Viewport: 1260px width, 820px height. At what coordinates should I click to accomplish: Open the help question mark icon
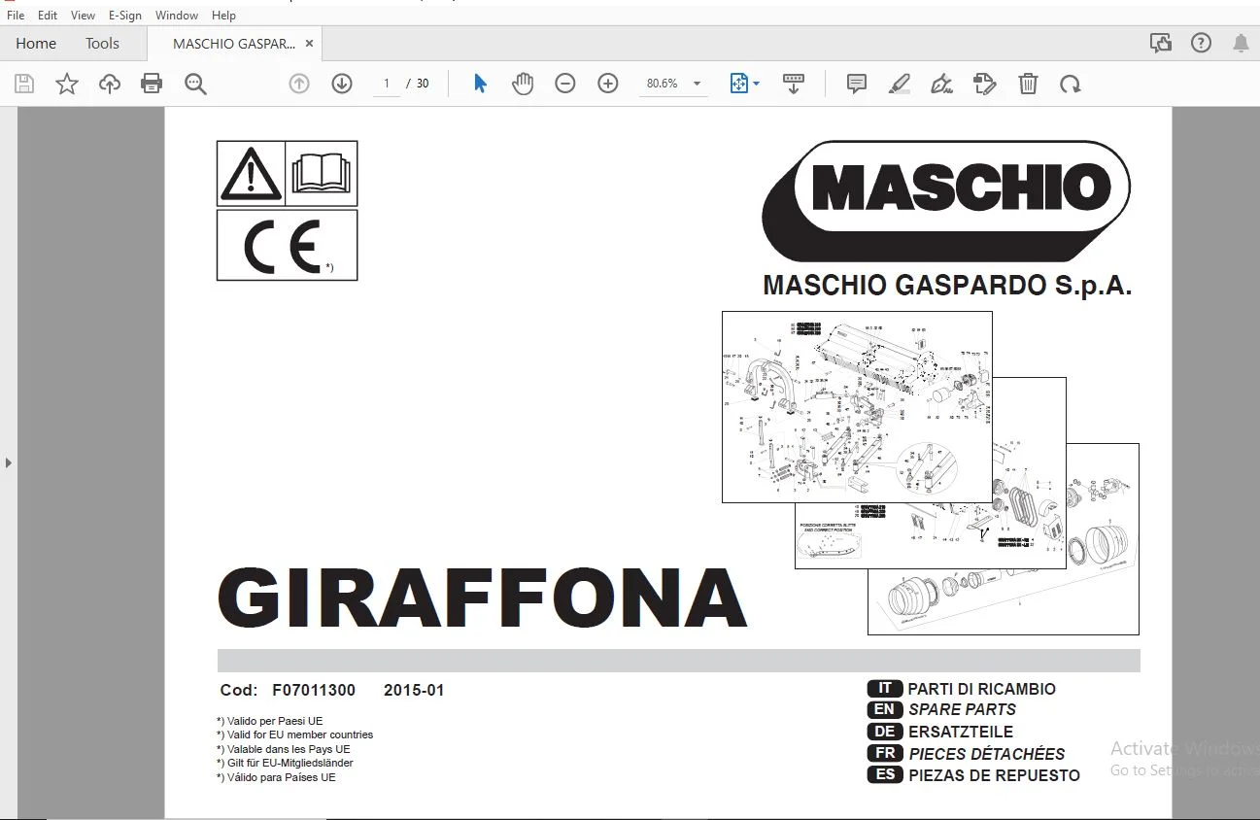coord(1201,43)
